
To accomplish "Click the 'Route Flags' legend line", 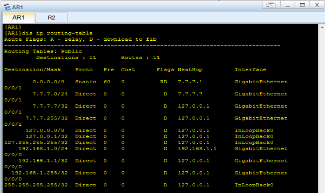I will click(80, 39).
